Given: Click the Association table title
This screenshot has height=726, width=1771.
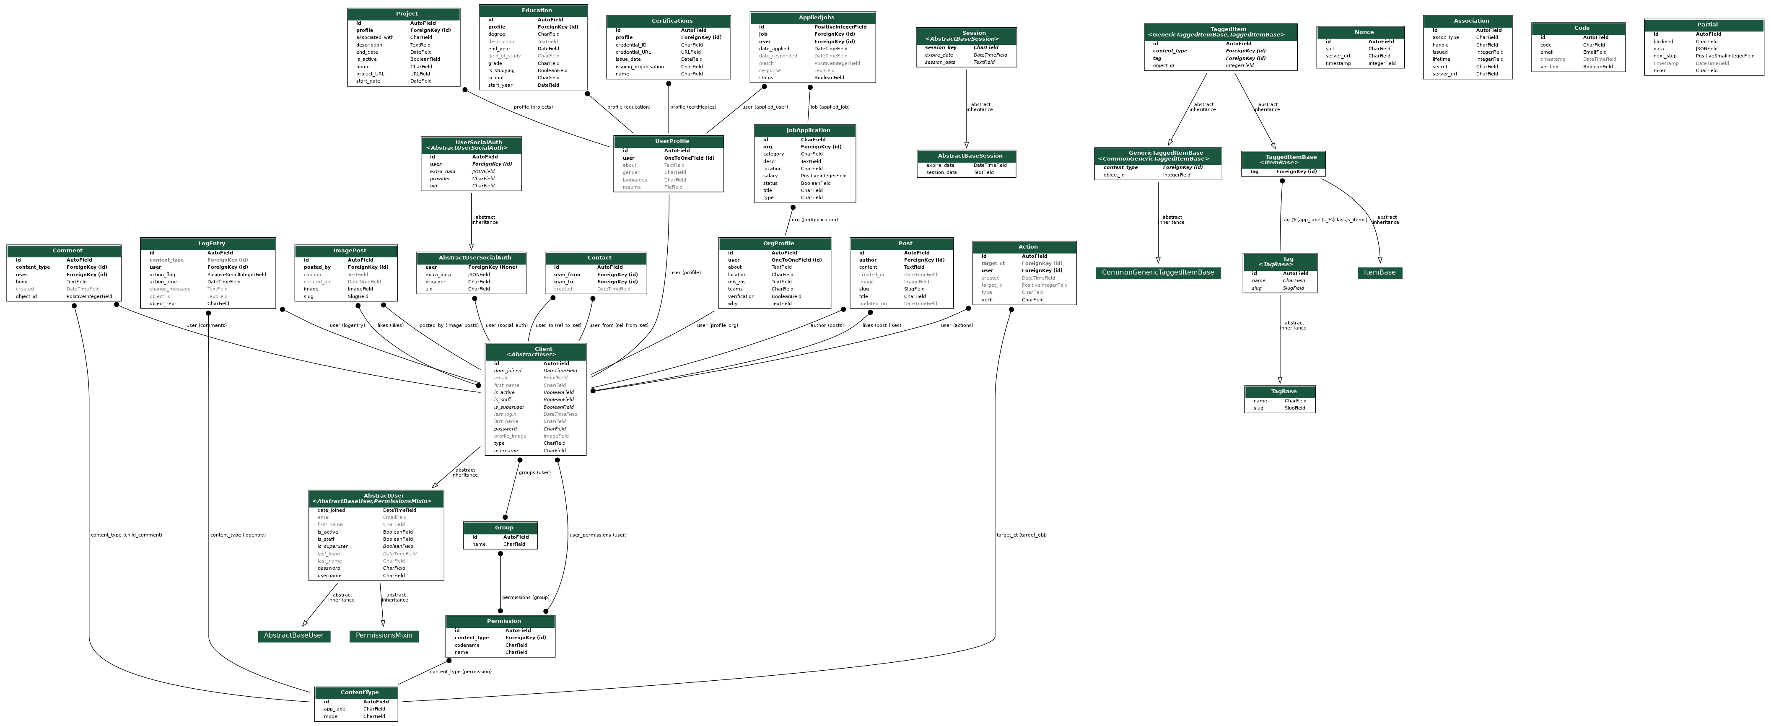Looking at the screenshot, I should tap(1468, 21).
